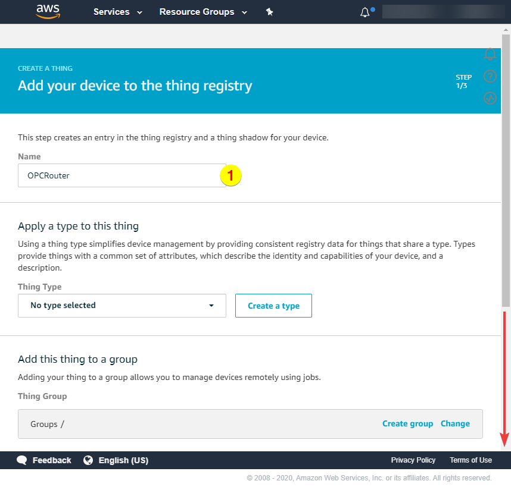511x487 pixels.
Task: Open the Privacy Policy link
Action: [x=413, y=460]
